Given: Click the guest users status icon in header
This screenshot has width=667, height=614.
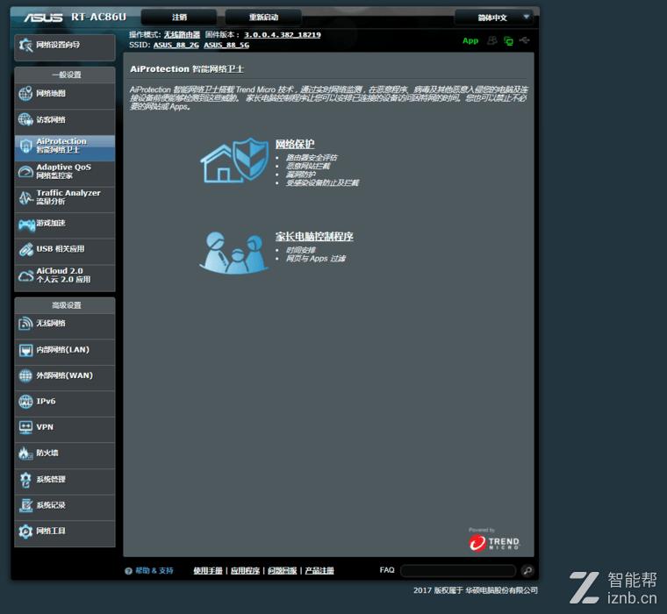Looking at the screenshot, I should point(492,40).
